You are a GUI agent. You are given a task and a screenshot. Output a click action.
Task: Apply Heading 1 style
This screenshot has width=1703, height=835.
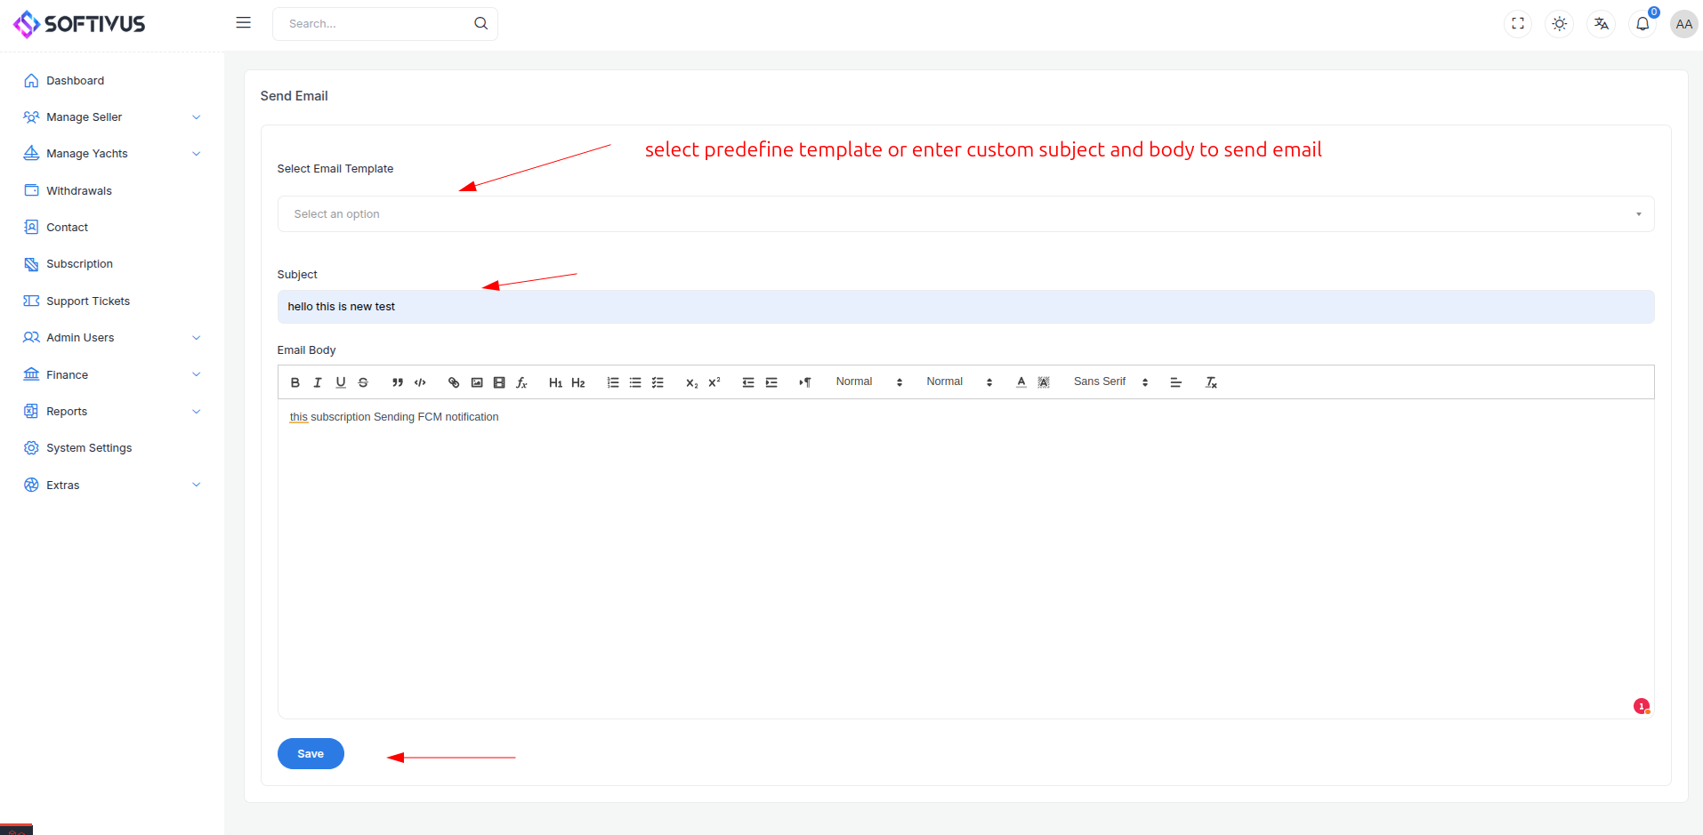555,382
